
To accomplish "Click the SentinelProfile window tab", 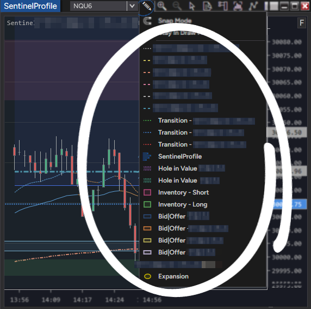I will coord(30,6).
